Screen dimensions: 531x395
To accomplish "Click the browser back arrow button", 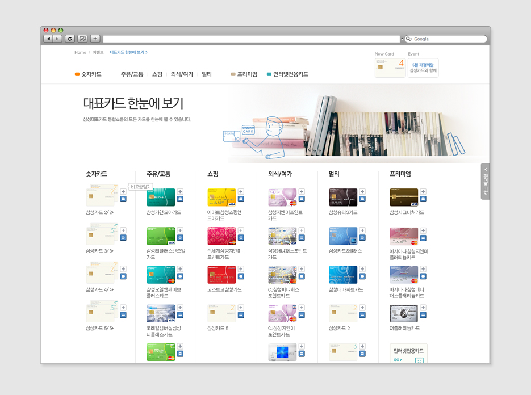I will 48,39.
